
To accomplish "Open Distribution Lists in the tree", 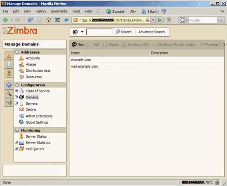I will [38, 71].
